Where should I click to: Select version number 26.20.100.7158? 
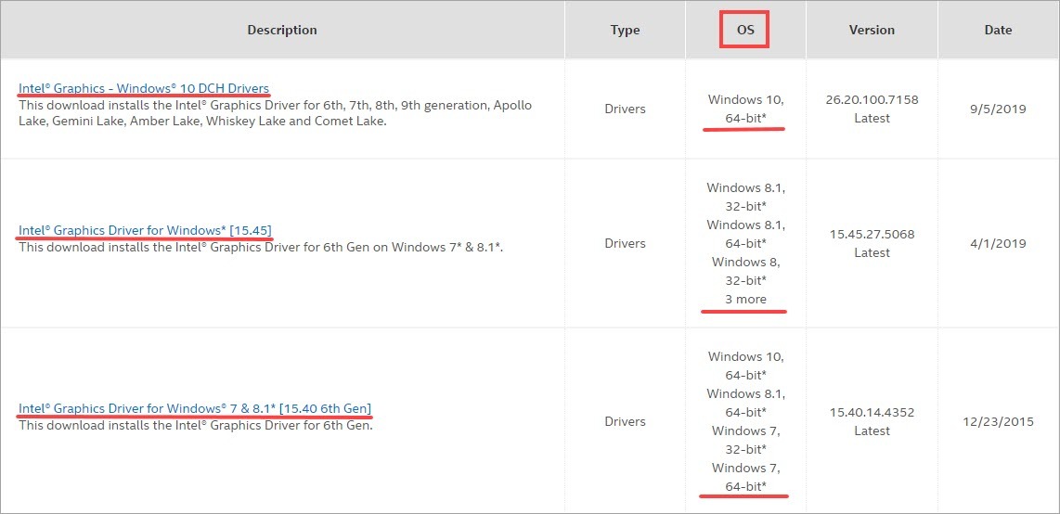point(872,100)
